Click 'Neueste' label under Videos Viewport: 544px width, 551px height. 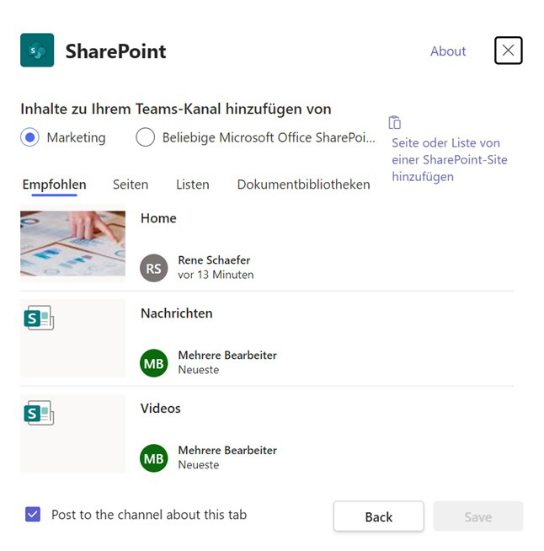(x=199, y=464)
